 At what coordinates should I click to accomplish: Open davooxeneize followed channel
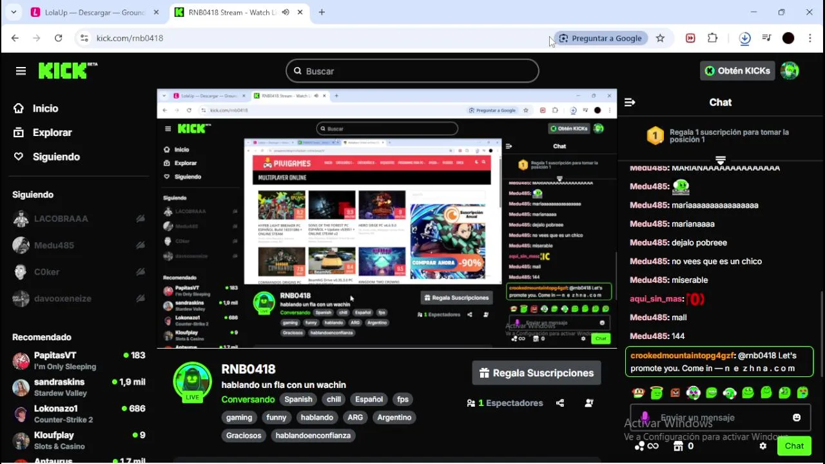79,298
